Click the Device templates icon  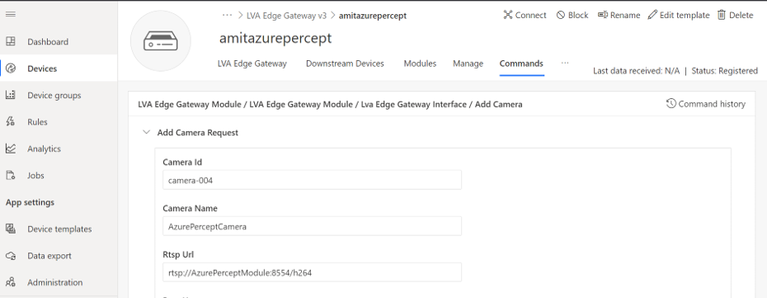[x=11, y=229]
